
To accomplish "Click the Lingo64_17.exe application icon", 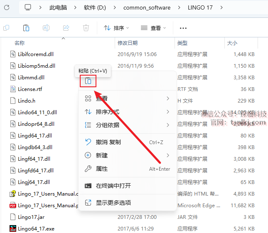I will [13, 228].
